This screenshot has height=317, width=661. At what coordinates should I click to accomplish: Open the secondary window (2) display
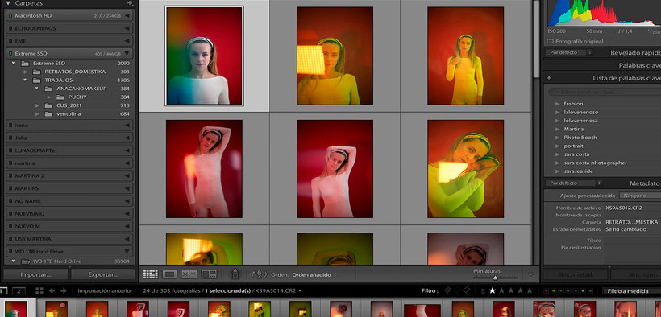(19, 290)
